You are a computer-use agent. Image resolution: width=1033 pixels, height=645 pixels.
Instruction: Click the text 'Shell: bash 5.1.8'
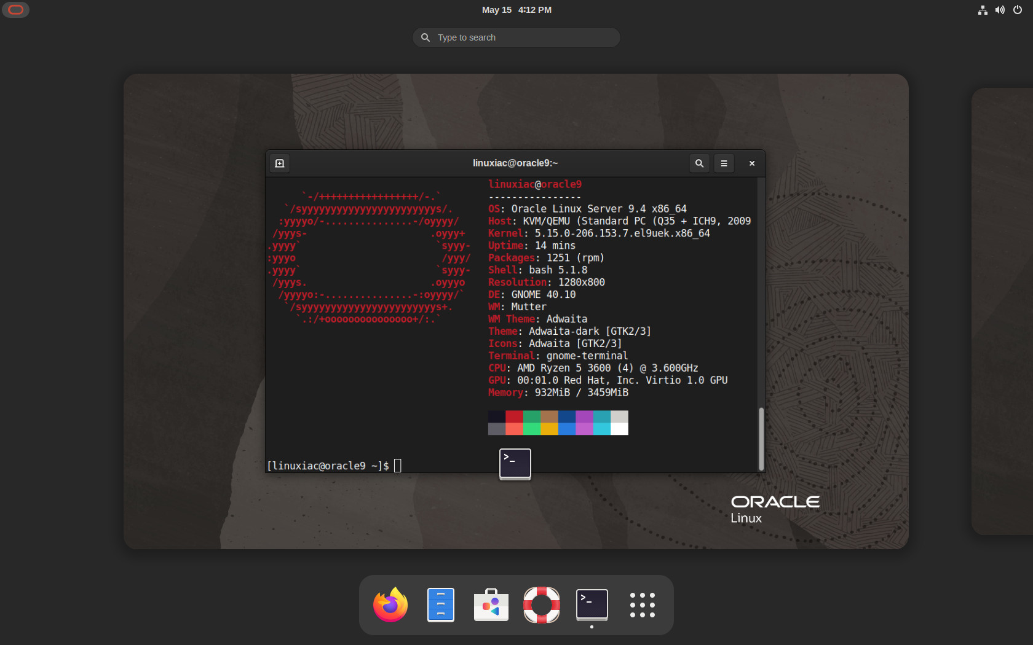tap(538, 270)
